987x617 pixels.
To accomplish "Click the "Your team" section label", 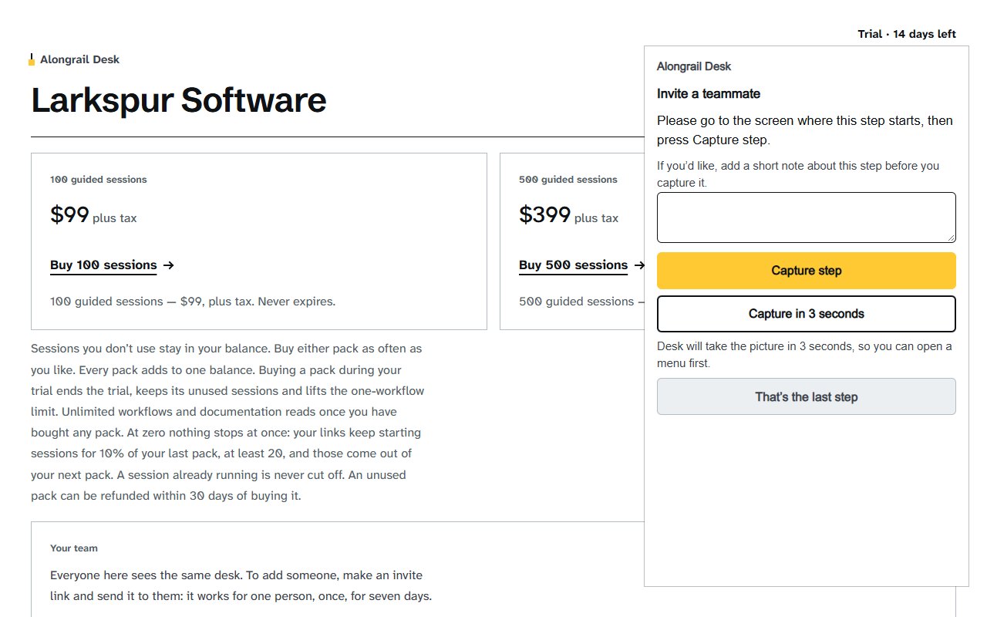I will coord(74,548).
